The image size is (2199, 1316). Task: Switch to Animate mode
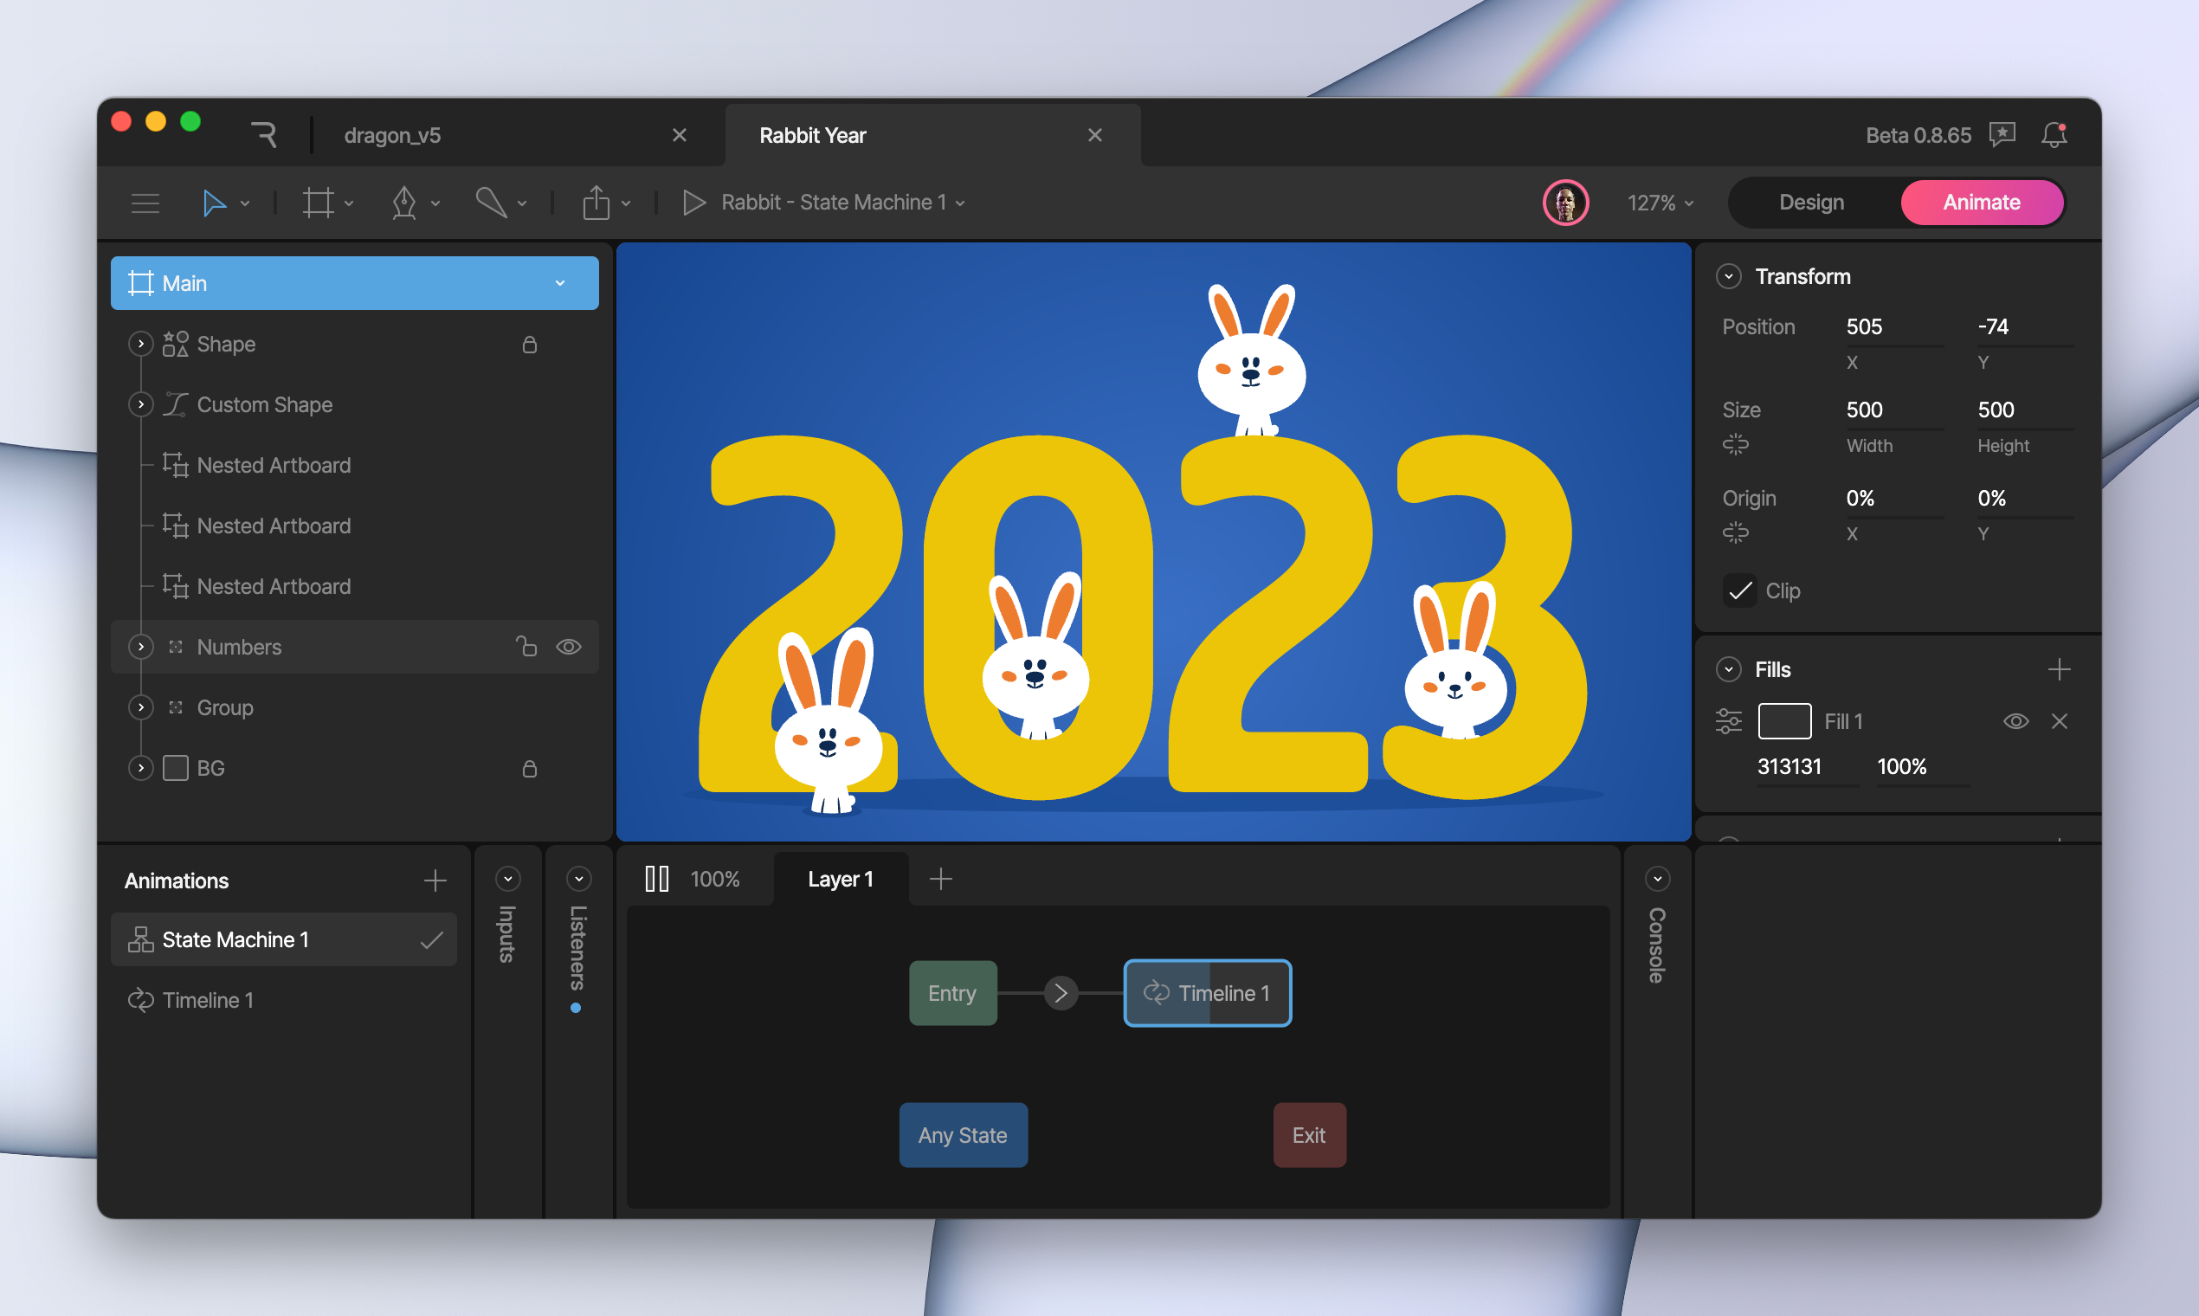coord(1982,203)
